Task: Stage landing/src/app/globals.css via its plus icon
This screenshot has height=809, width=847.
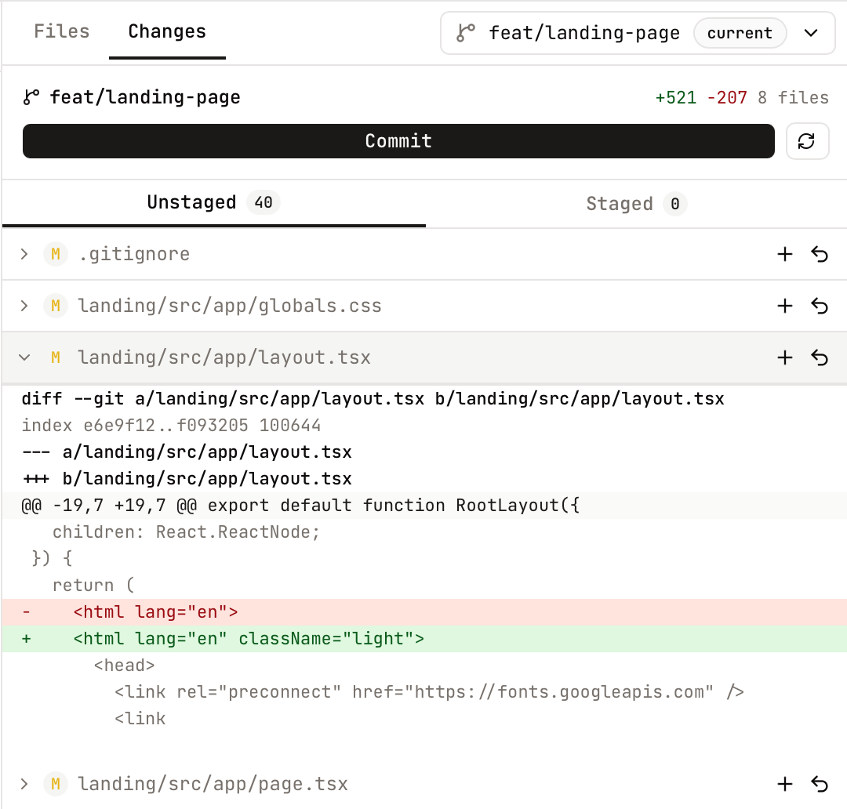Action: [785, 306]
